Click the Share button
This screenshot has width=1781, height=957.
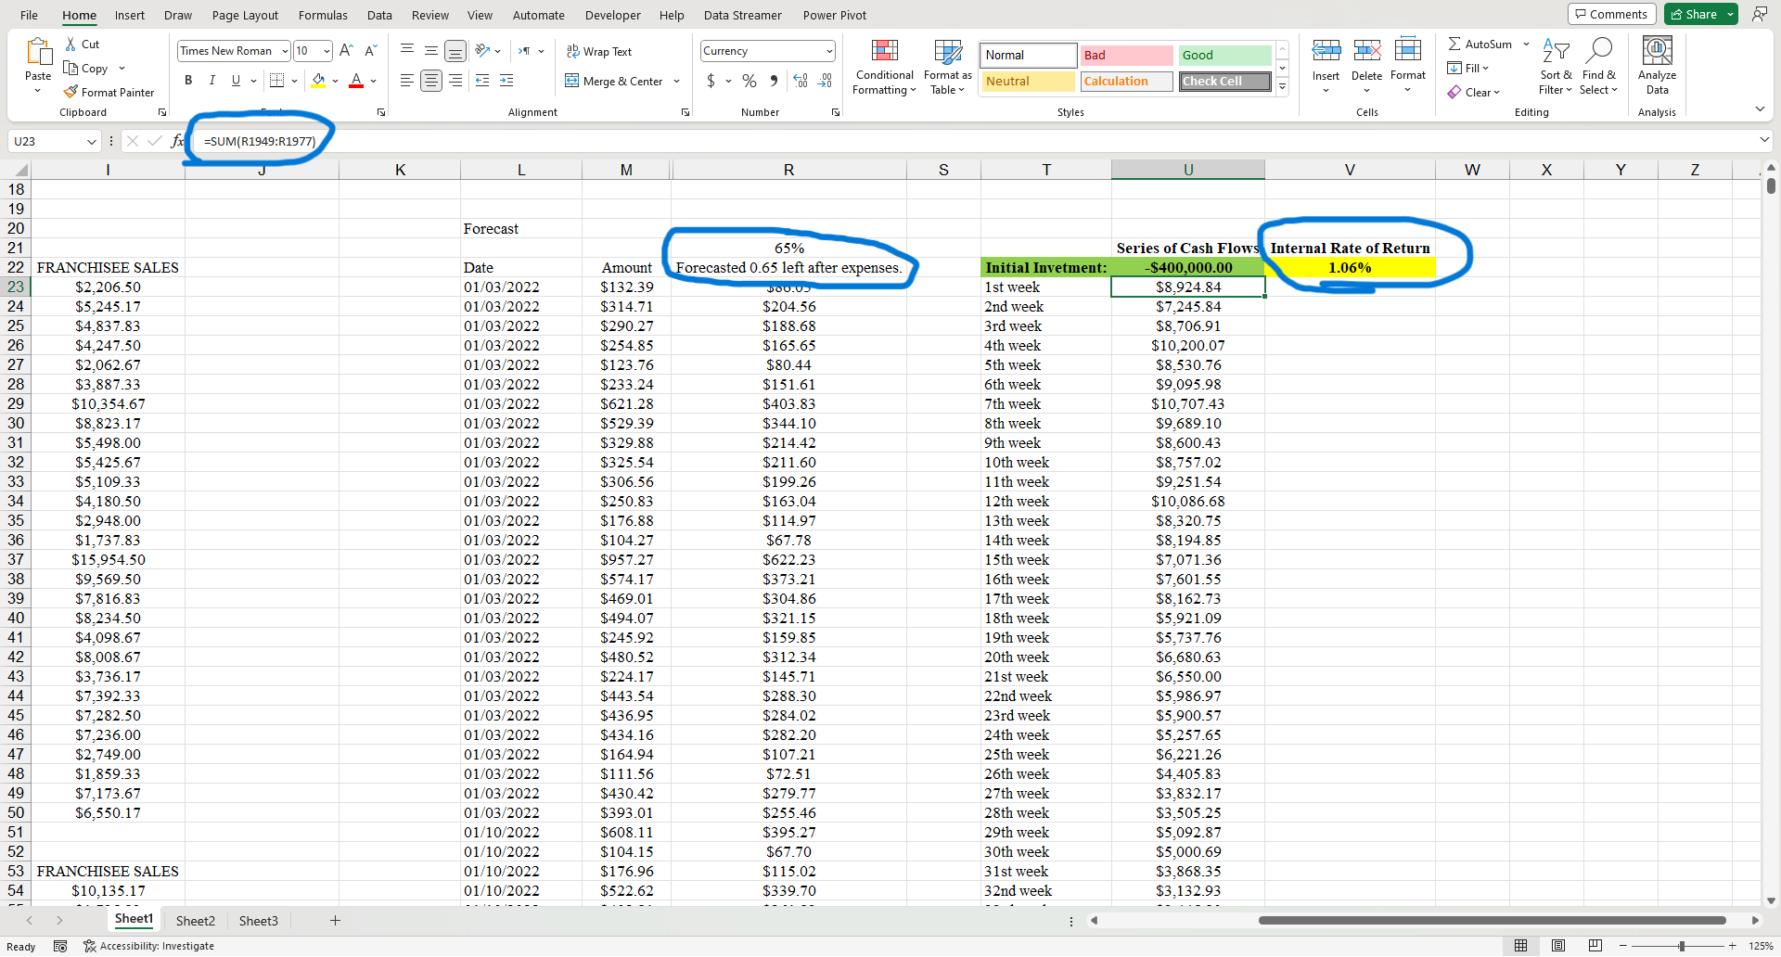(1694, 14)
